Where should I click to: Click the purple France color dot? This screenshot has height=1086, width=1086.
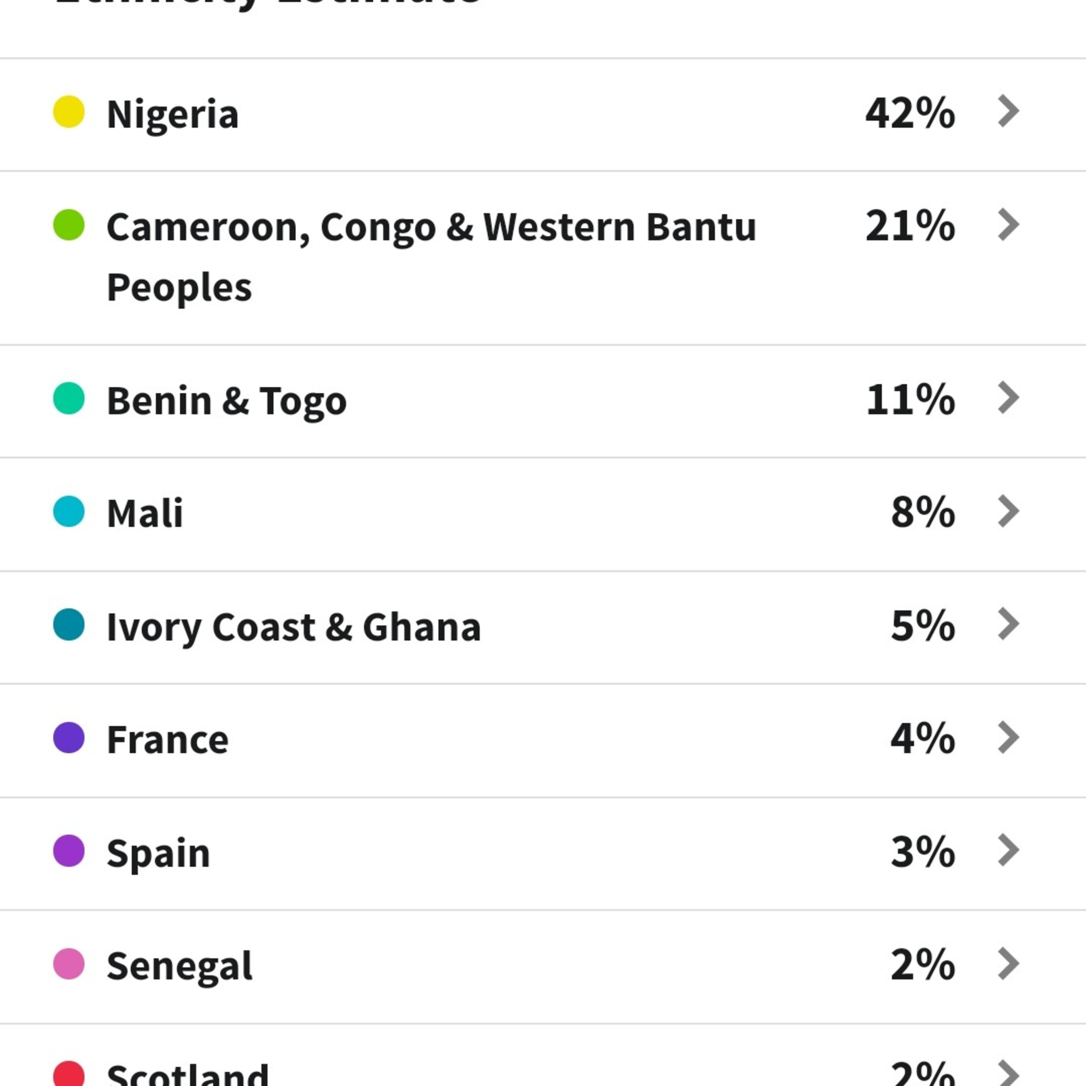click(x=68, y=737)
